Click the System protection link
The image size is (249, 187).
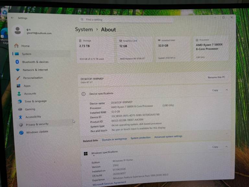click(x=140, y=138)
